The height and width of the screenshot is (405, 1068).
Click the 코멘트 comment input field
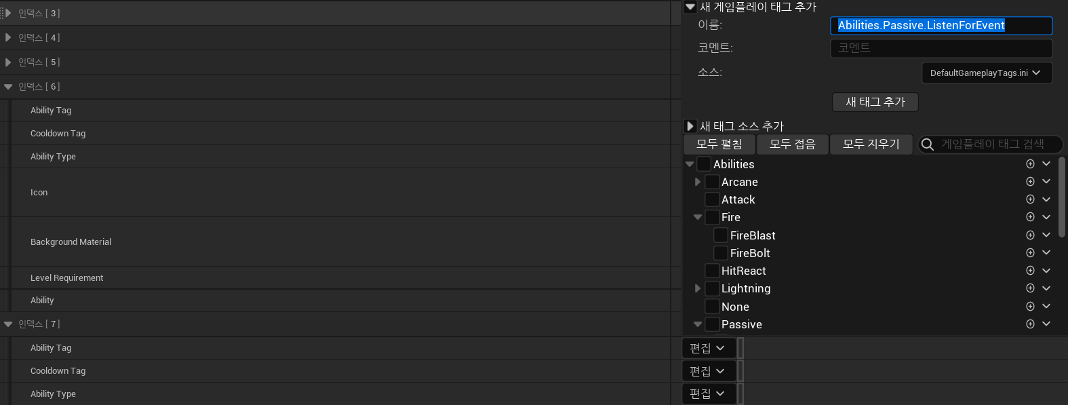(x=941, y=48)
